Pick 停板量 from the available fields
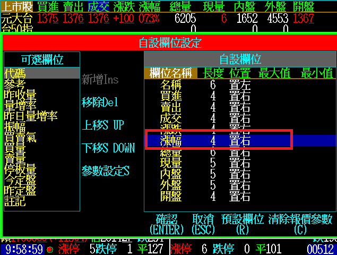This screenshot has width=337, height=255. pos(20,169)
